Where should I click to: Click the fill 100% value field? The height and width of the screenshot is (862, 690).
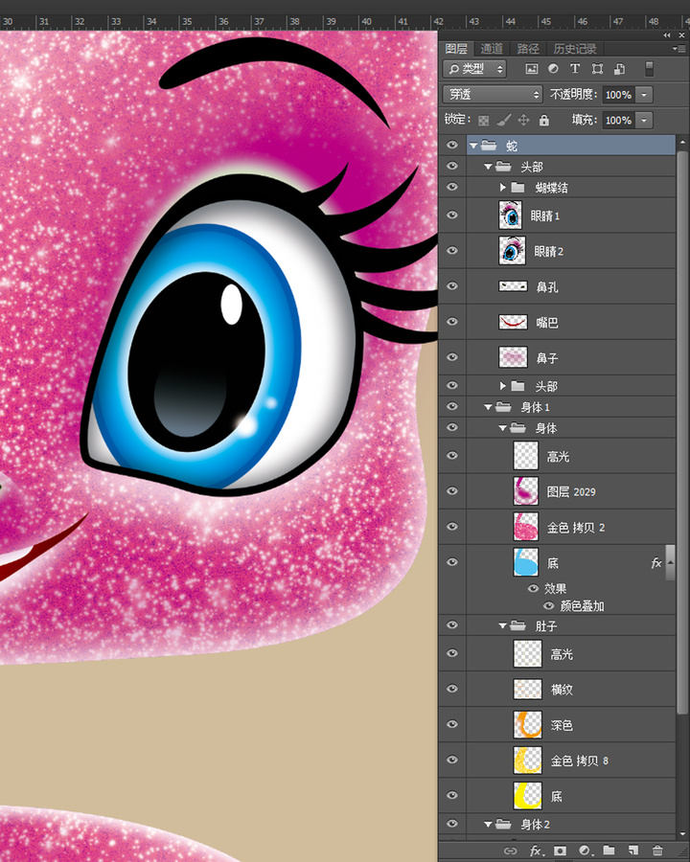tap(618, 120)
